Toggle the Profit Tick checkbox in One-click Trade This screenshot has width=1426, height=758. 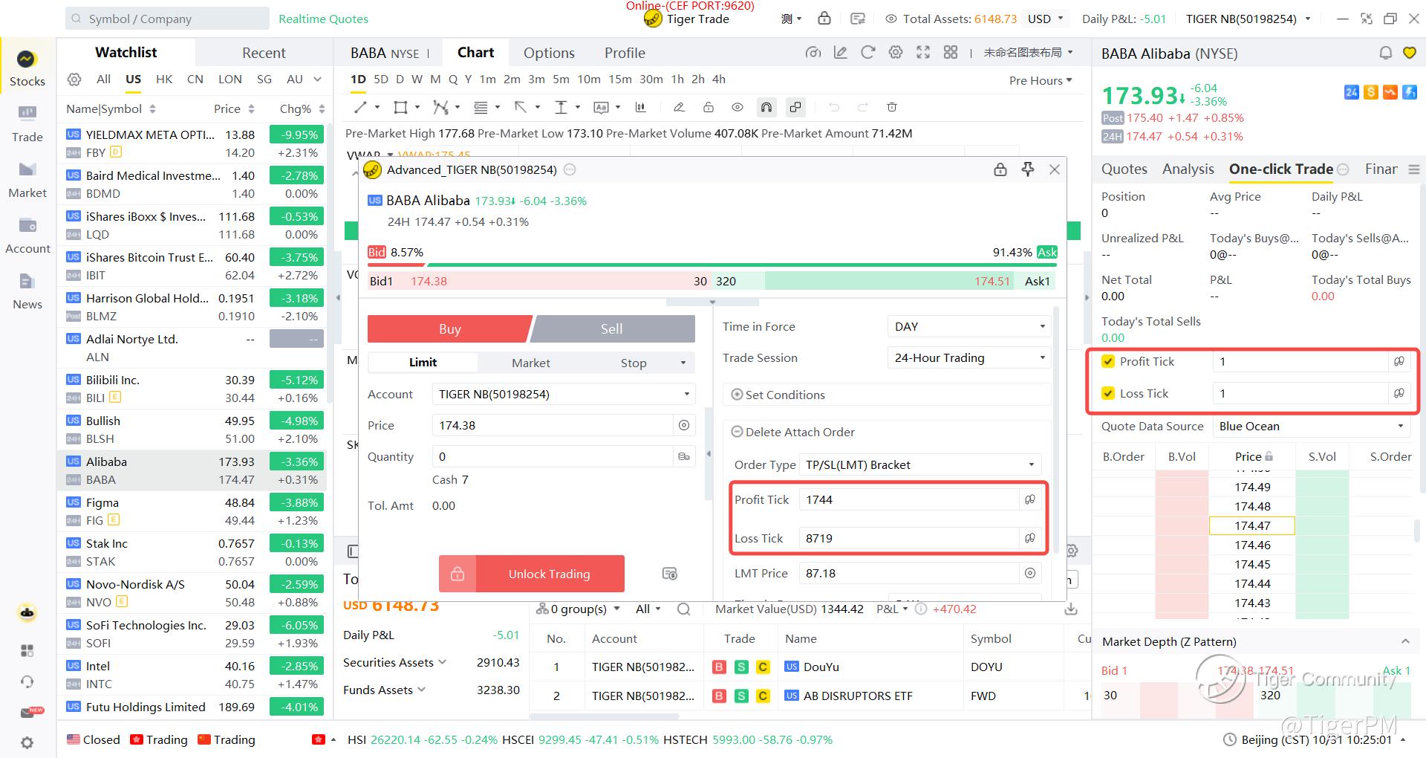(x=1108, y=362)
